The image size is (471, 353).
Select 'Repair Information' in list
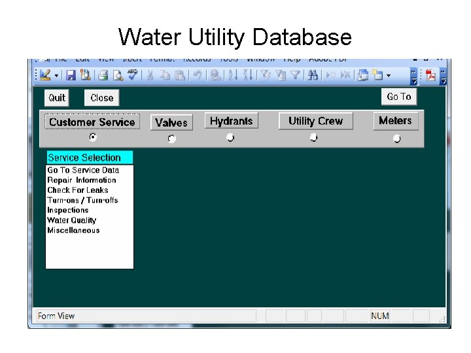(90, 180)
